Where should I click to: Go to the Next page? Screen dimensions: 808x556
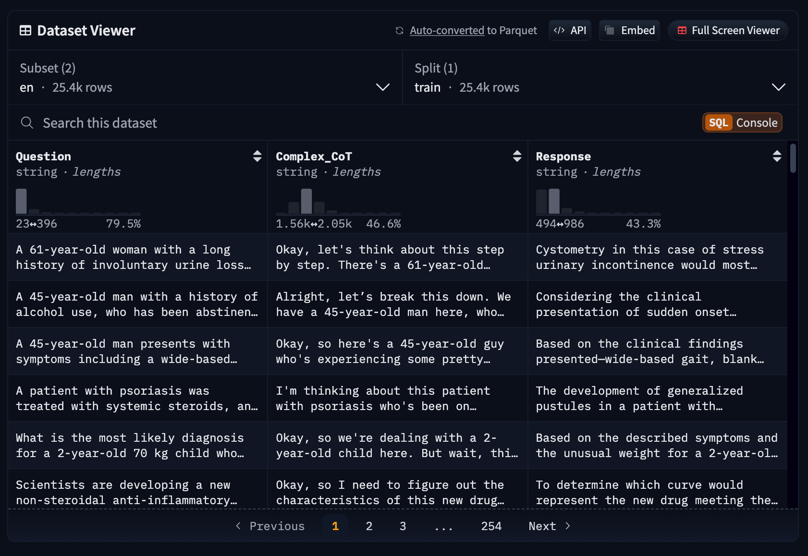pyautogui.click(x=549, y=526)
